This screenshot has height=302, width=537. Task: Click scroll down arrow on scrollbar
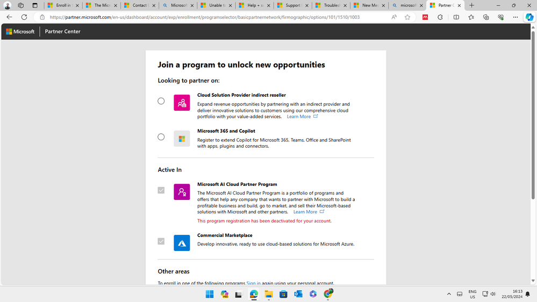pyautogui.click(x=533, y=281)
